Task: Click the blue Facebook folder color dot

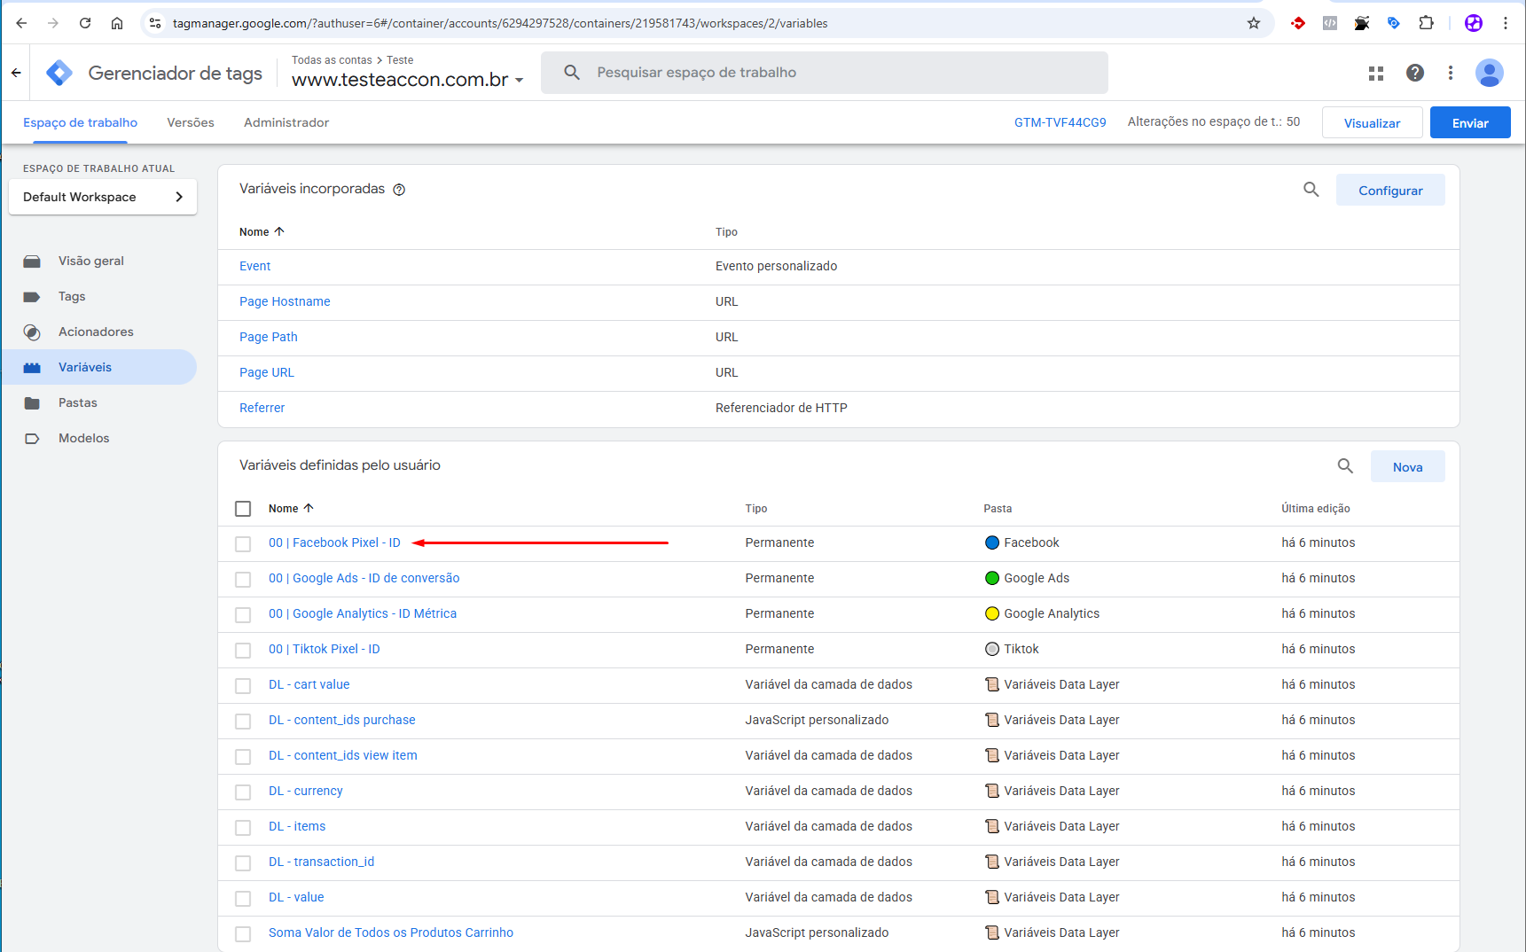Action: point(992,542)
